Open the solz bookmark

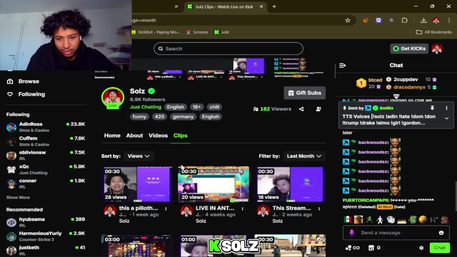click(x=222, y=32)
